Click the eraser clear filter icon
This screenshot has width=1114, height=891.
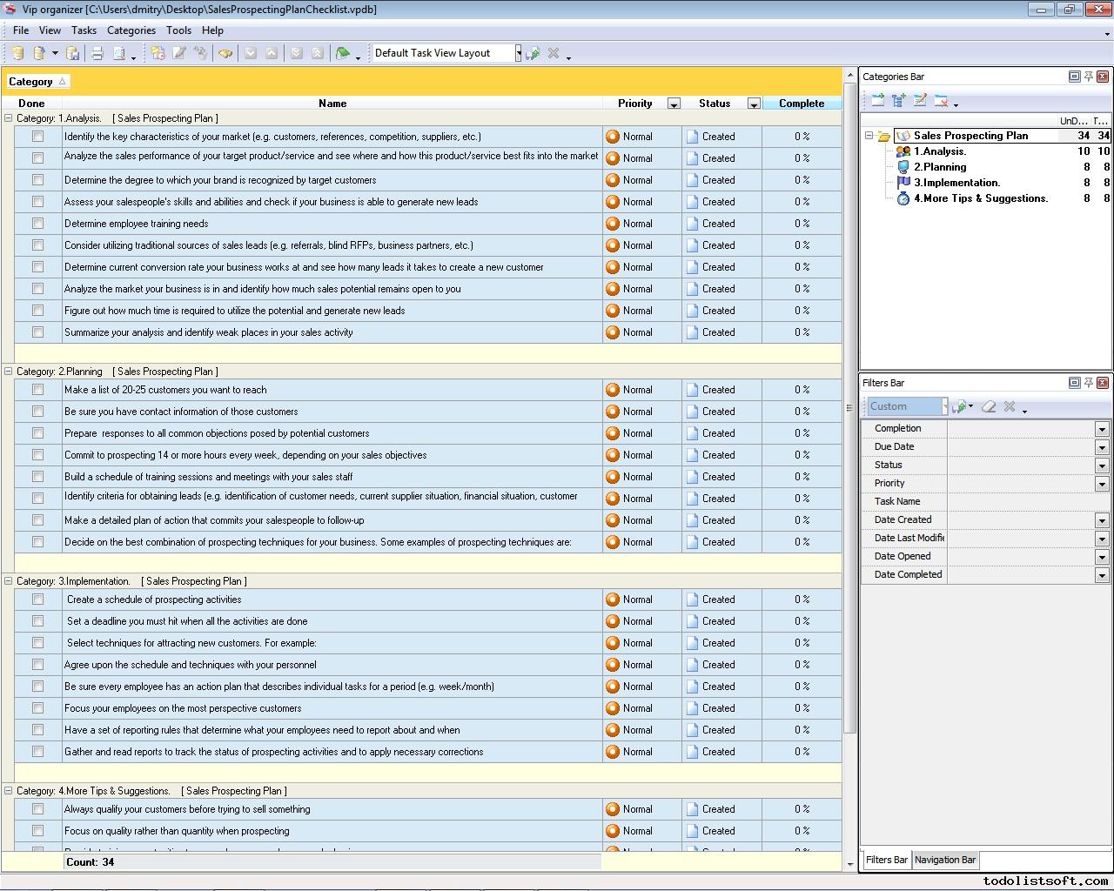(989, 406)
